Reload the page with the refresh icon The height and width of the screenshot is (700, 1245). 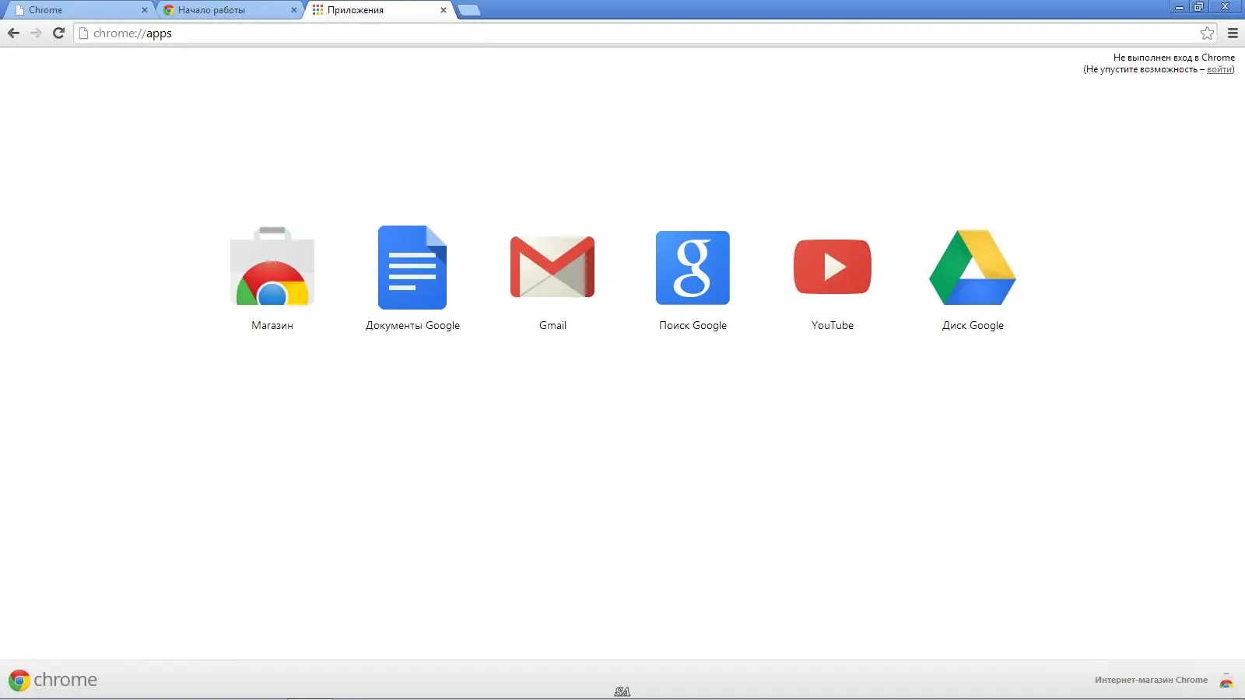[58, 33]
